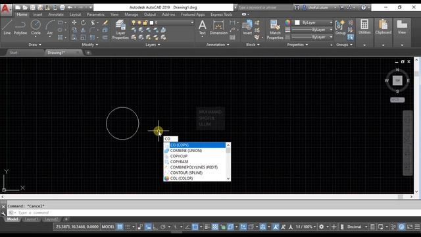Activate the Trim scissors tool
Image resolution: width=421 pixels, height=237 pixels.
(x=93, y=22)
